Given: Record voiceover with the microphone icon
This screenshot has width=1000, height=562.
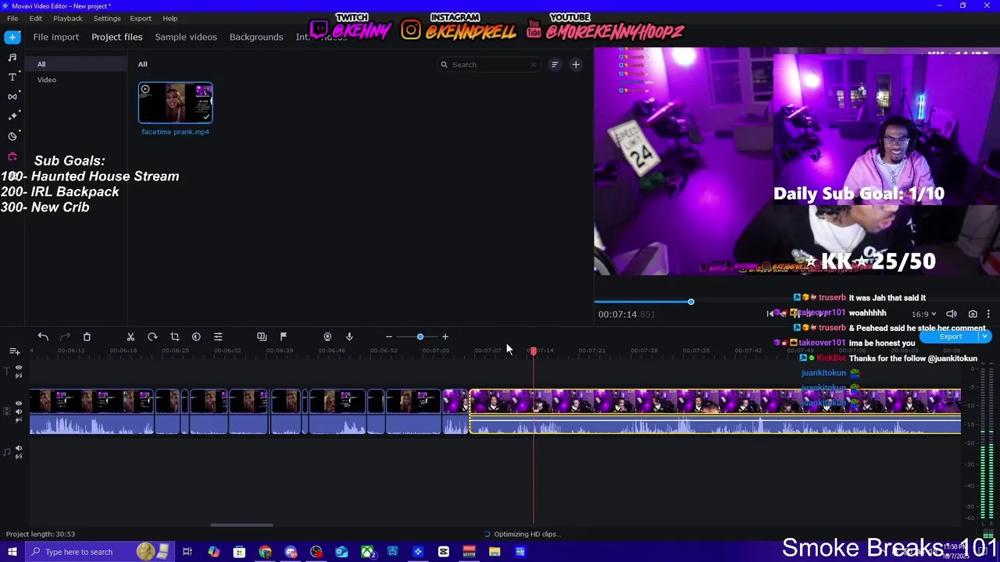Looking at the screenshot, I should coord(349,336).
